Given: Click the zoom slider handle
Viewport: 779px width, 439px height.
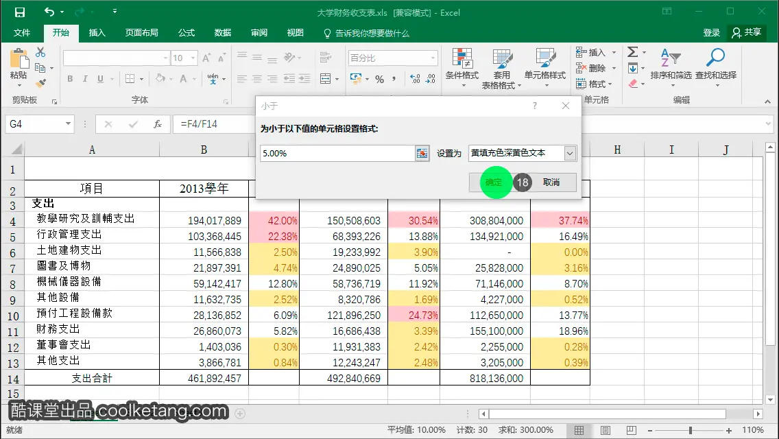Looking at the screenshot, I should pos(690,431).
